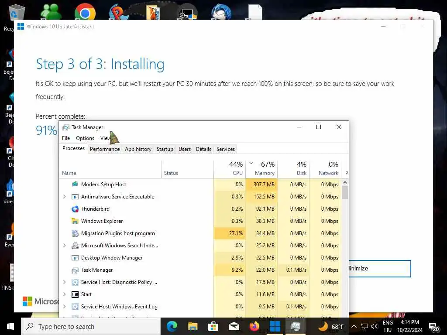The height and width of the screenshot is (335, 447).
Task: Sort processes by the Status column
Action: coord(187,169)
